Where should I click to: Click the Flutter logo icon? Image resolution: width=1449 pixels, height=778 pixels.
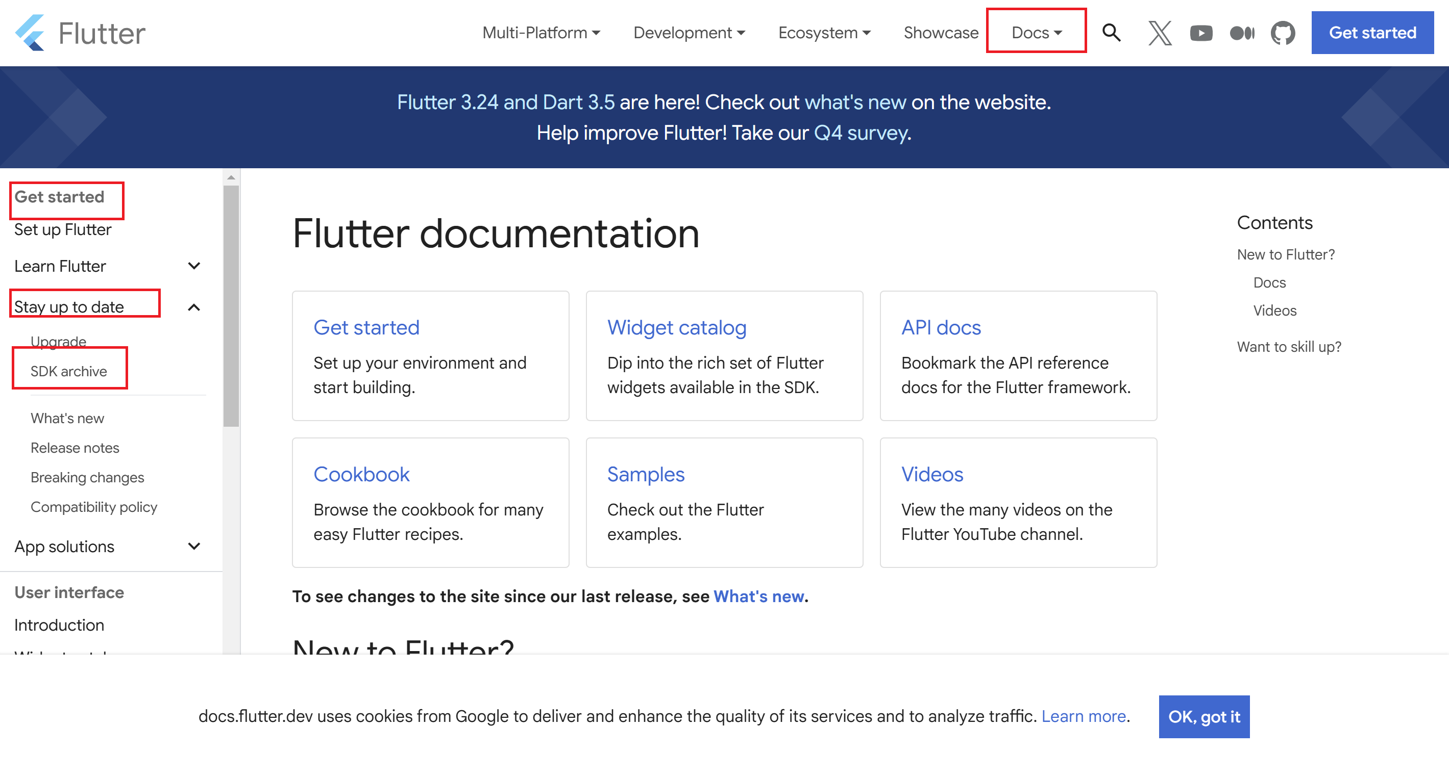[30, 33]
